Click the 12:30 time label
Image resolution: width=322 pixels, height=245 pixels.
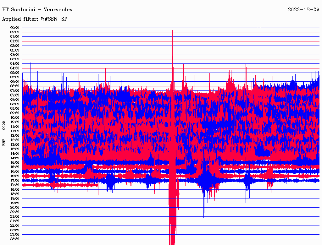pos(15,140)
